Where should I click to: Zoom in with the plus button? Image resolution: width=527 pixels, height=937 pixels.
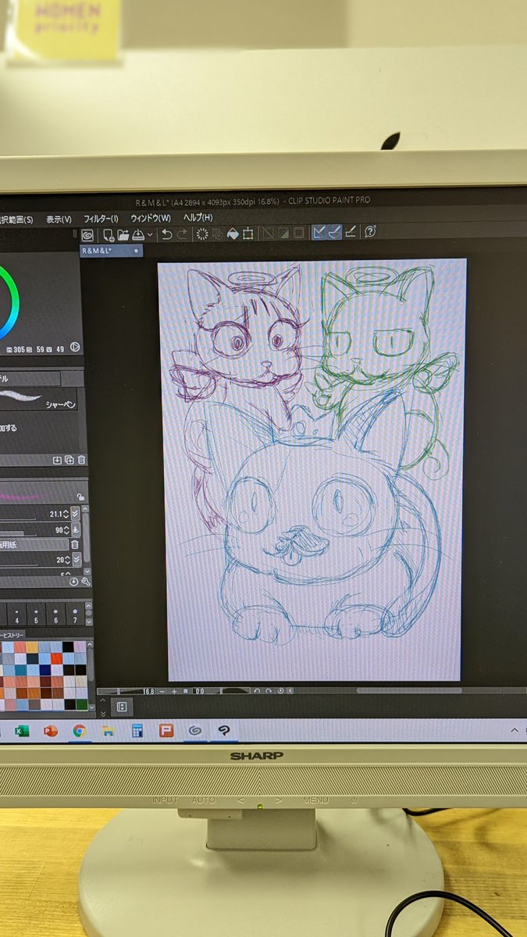[173, 691]
